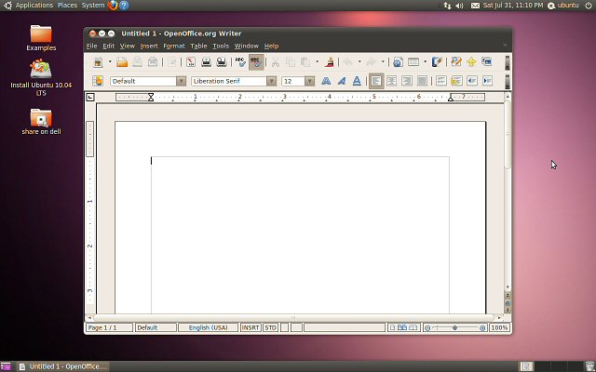Open the Tools menu

coord(221,46)
